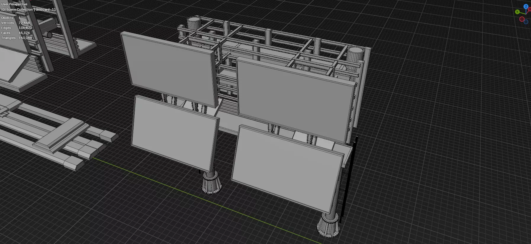Snap view to the green Y axis gizmo
The width and height of the screenshot is (531, 244).
pos(517,12)
